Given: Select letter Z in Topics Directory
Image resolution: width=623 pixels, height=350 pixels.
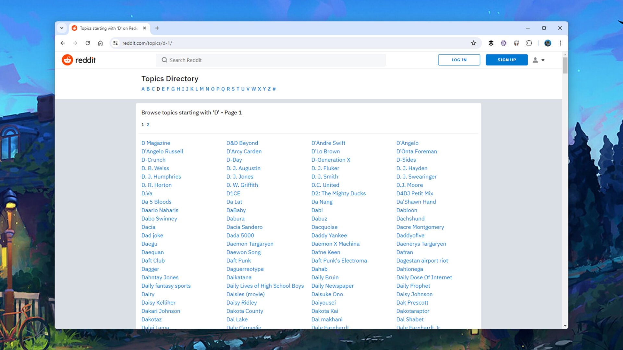Looking at the screenshot, I should [x=269, y=89].
